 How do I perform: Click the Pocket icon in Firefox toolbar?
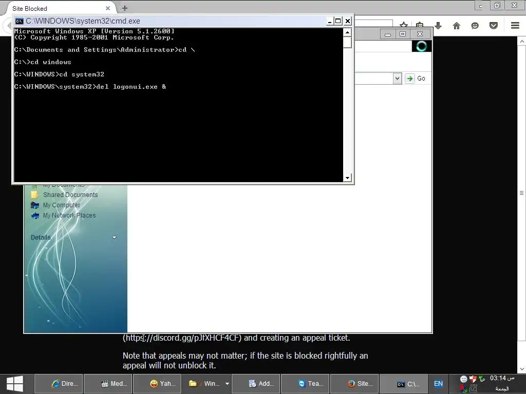pyautogui.click(x=494, y=26)
